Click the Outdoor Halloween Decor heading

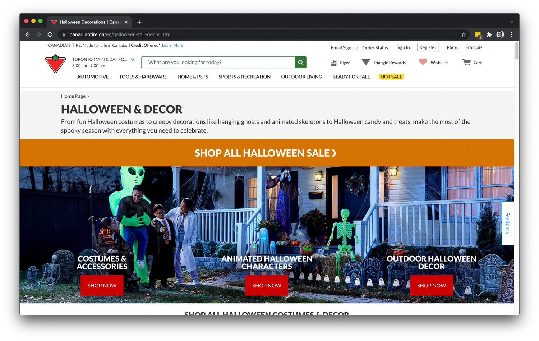click(431, 263)
